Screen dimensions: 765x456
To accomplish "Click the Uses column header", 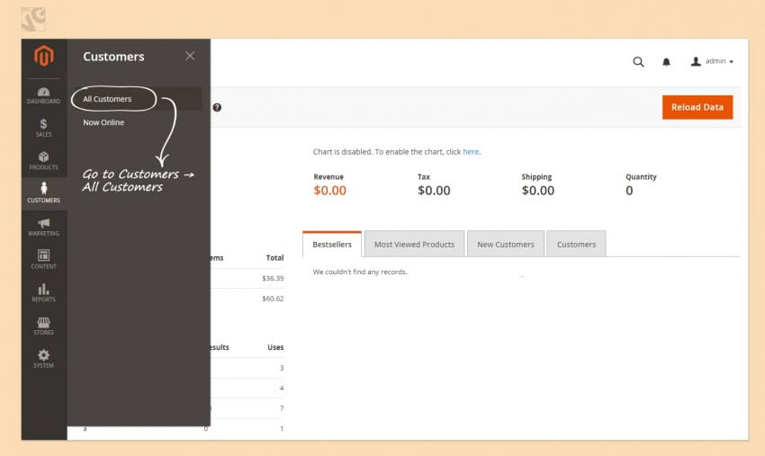I will pos(275,347).
